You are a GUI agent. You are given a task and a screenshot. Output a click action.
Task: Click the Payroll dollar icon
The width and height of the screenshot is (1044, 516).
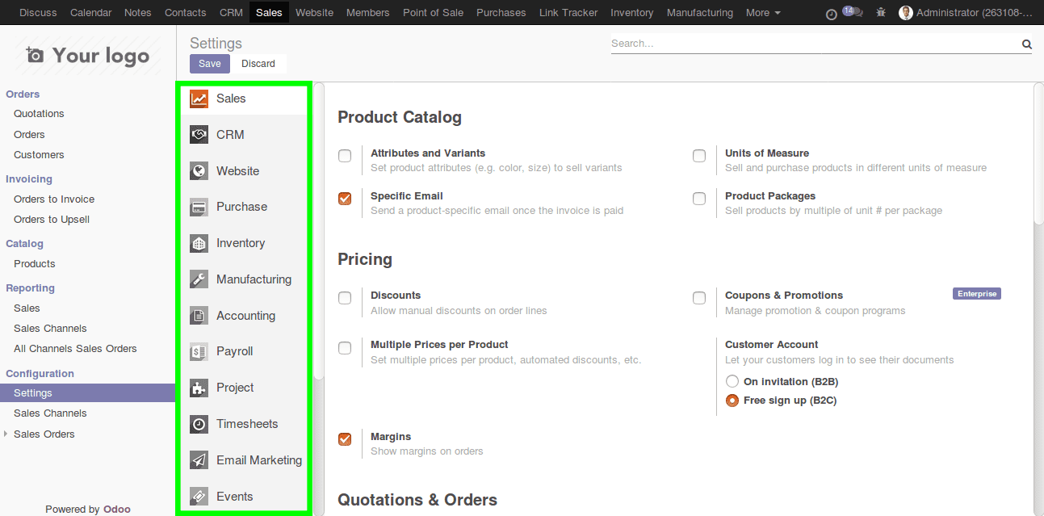199,351
